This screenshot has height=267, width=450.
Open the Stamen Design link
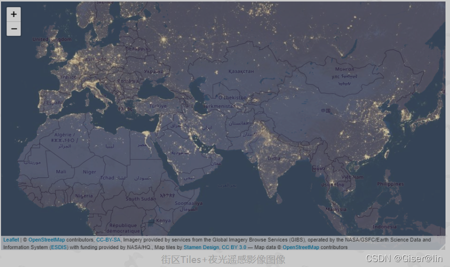coord(201,247)
